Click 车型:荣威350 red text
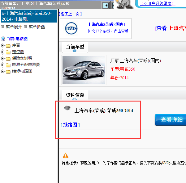The width and height of the screenshot is (186, 183). [123, 69]
